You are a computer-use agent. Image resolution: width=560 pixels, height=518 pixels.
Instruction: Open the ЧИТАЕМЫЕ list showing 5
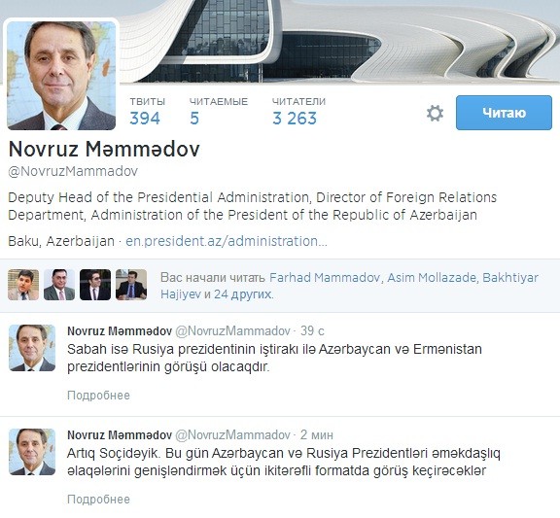coord(218,112)
